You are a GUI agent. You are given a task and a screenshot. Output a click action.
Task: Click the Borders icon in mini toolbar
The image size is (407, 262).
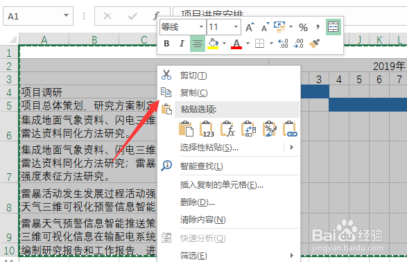pyautogui.click(x=259, y=44)
